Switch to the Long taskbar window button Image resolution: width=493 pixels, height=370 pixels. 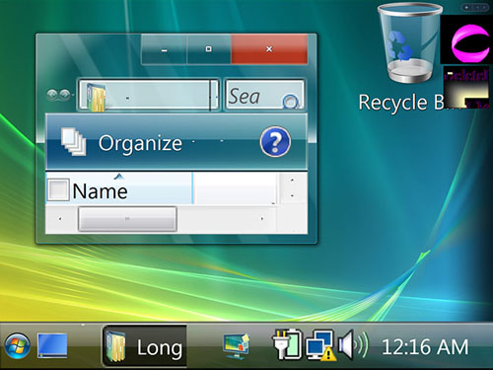[145, 346]
